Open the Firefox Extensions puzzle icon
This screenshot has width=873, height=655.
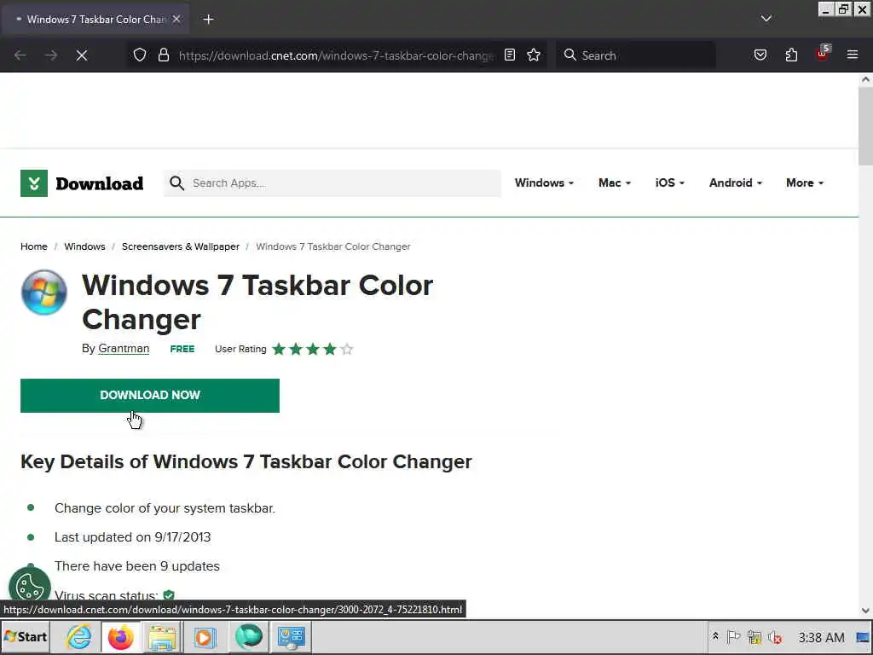tap(791, 55)
